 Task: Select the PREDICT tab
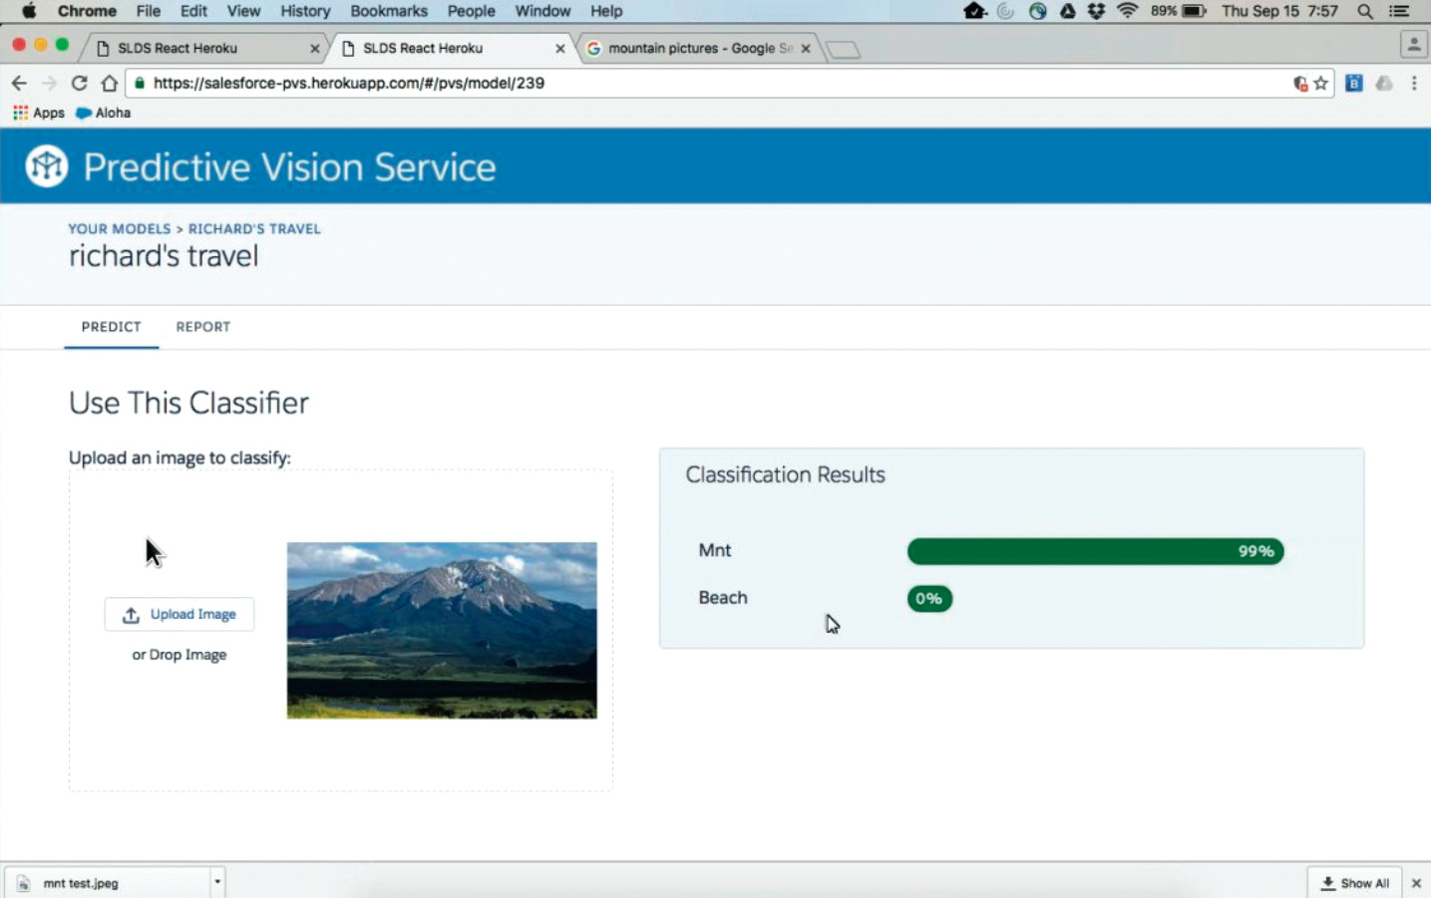tap(111, 327)
